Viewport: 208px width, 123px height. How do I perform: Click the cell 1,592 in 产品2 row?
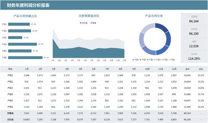click(x=80, y=82)
